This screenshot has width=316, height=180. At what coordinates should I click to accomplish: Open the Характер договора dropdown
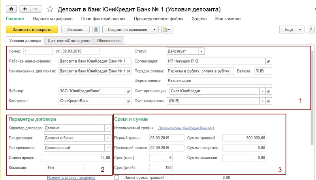(x=107, y=128)
